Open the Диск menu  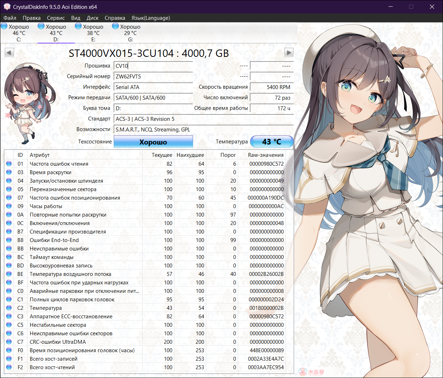(93, 18)
